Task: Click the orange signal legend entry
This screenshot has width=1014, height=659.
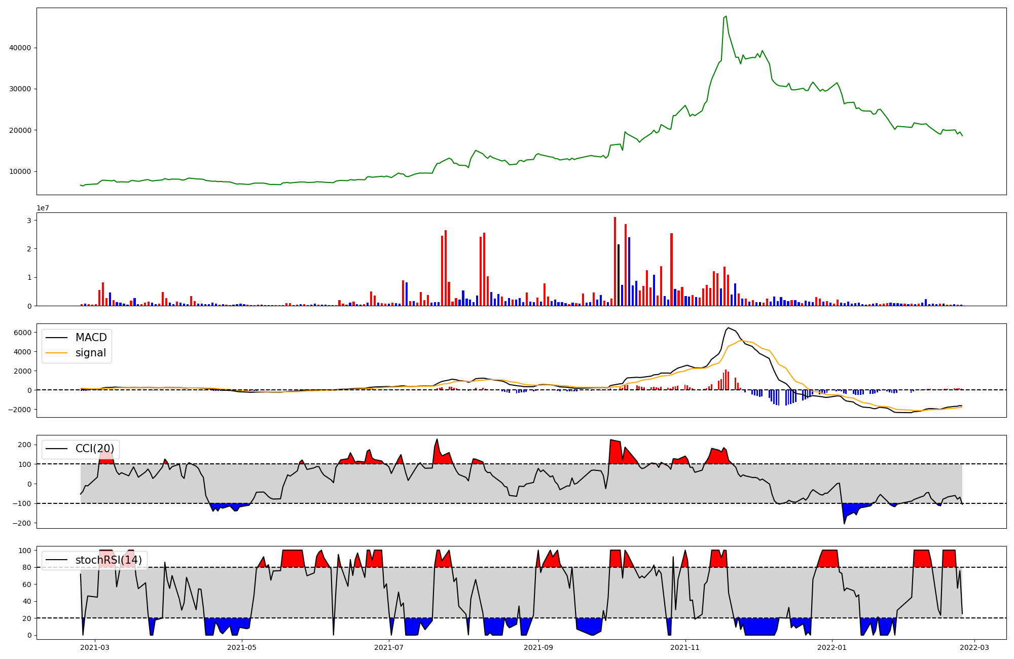Action: [x=90, y=353]
